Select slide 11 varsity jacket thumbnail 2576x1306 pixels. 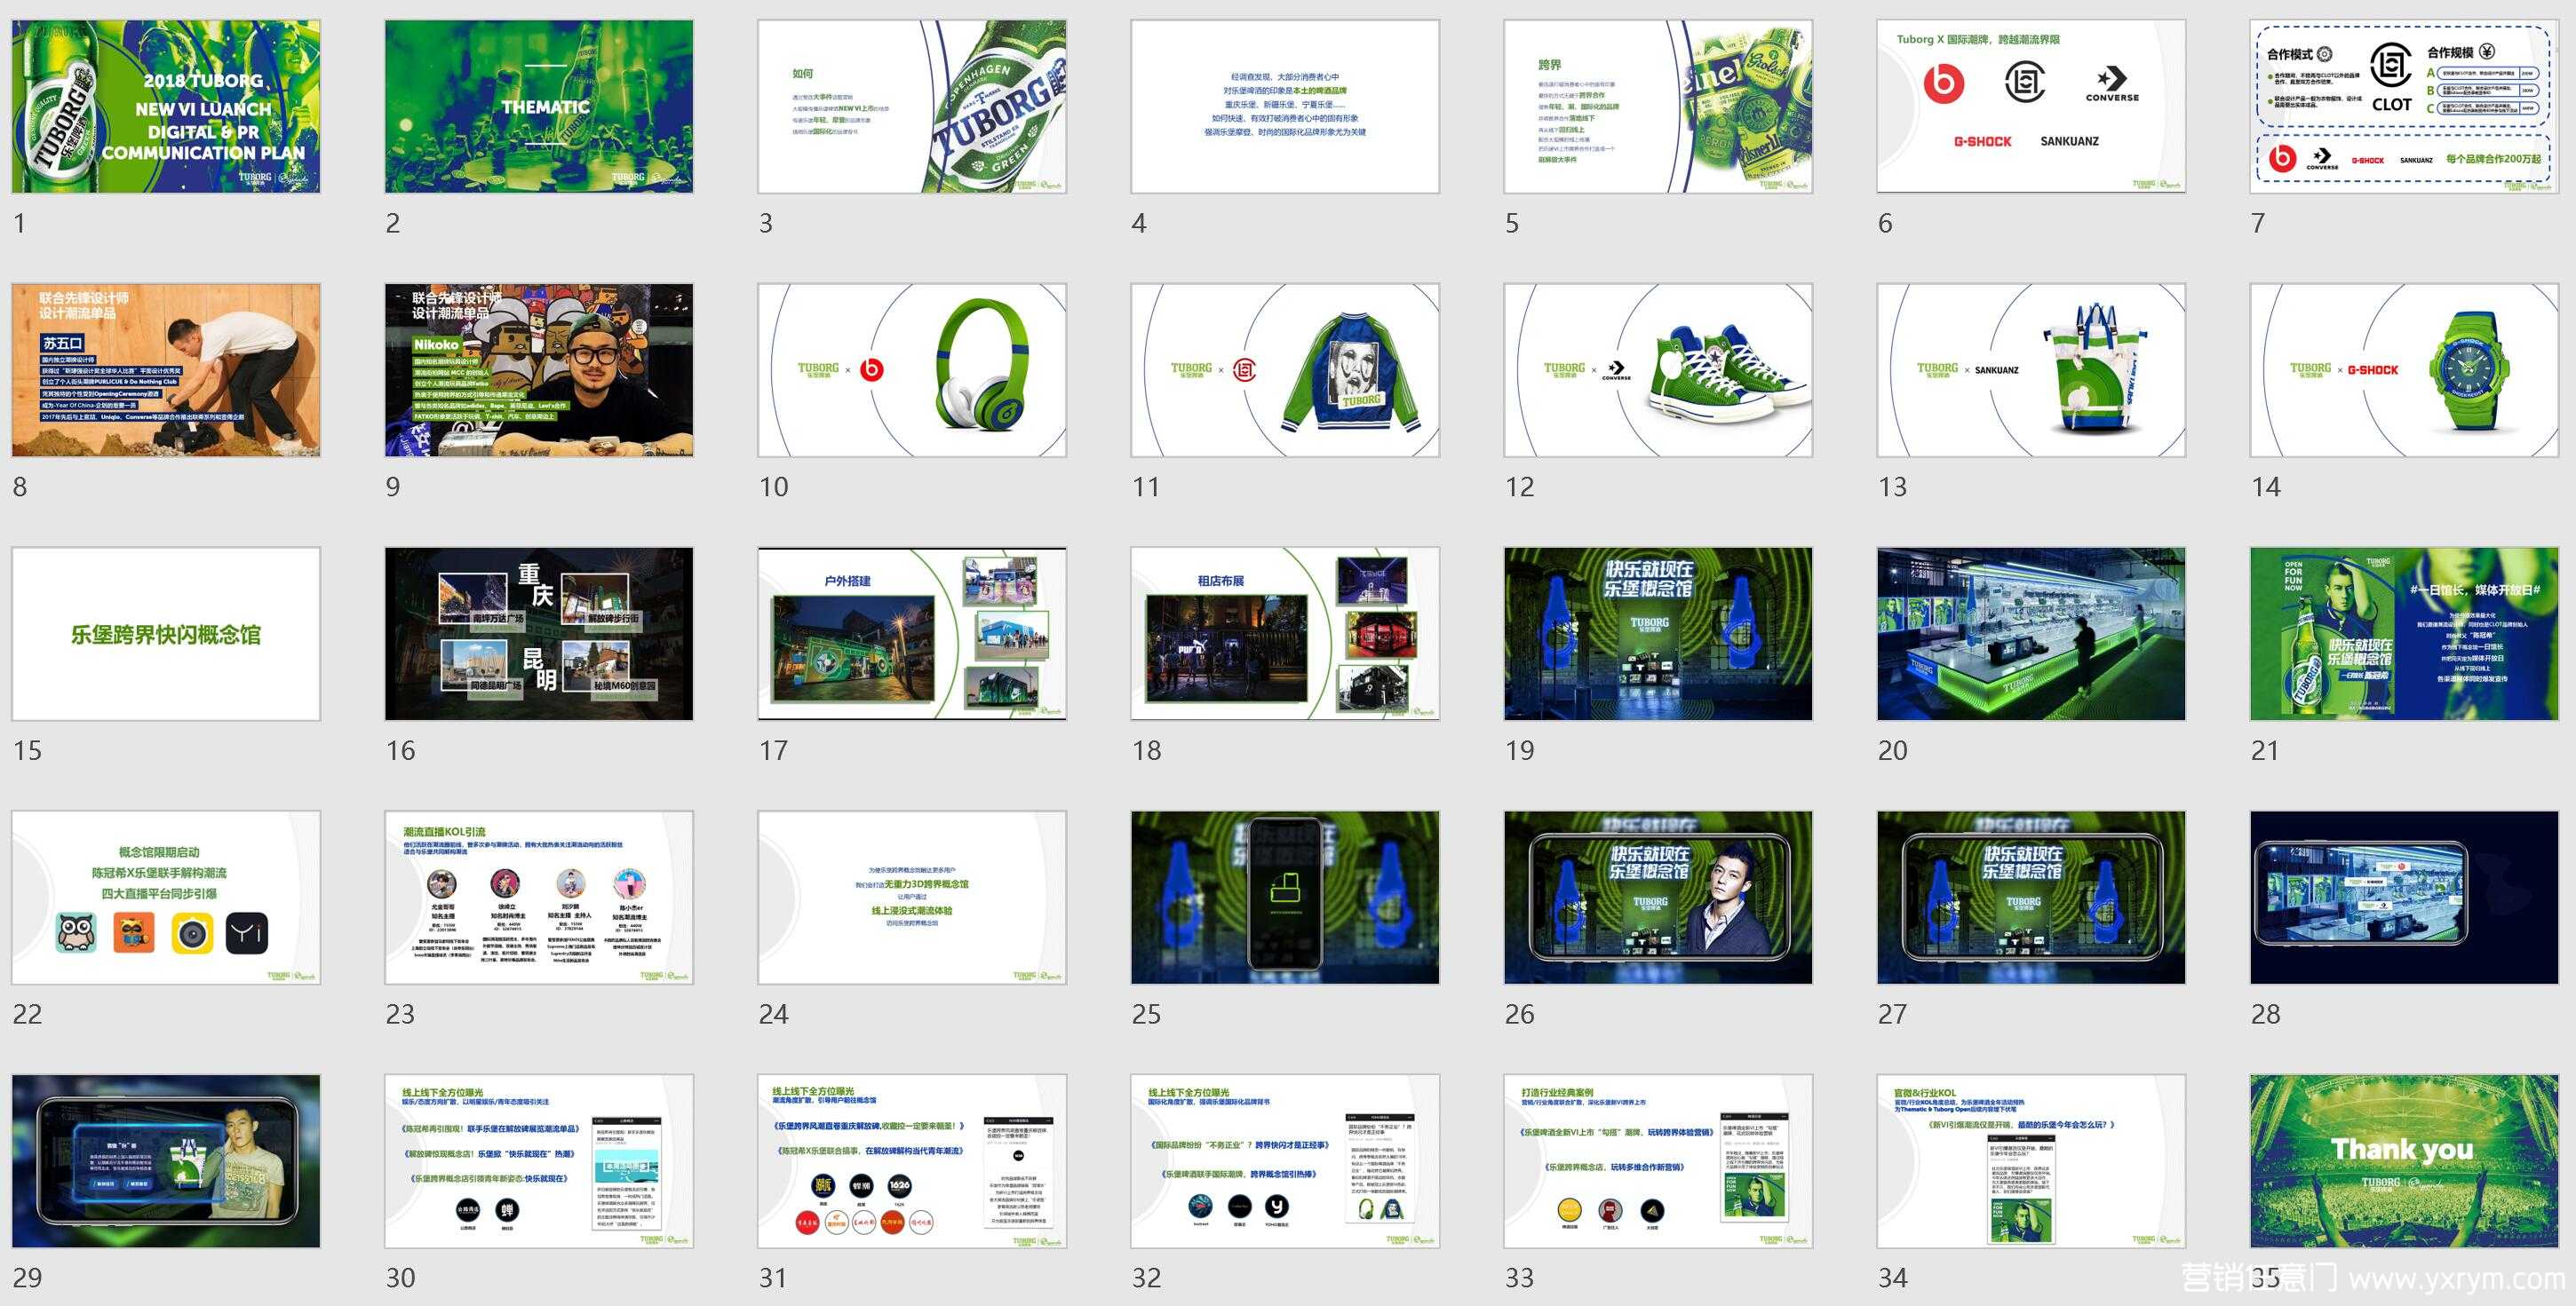point(1285,369)
